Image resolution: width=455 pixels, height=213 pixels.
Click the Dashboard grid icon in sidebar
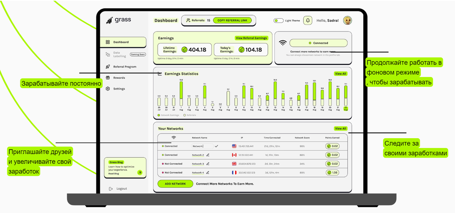108,42
